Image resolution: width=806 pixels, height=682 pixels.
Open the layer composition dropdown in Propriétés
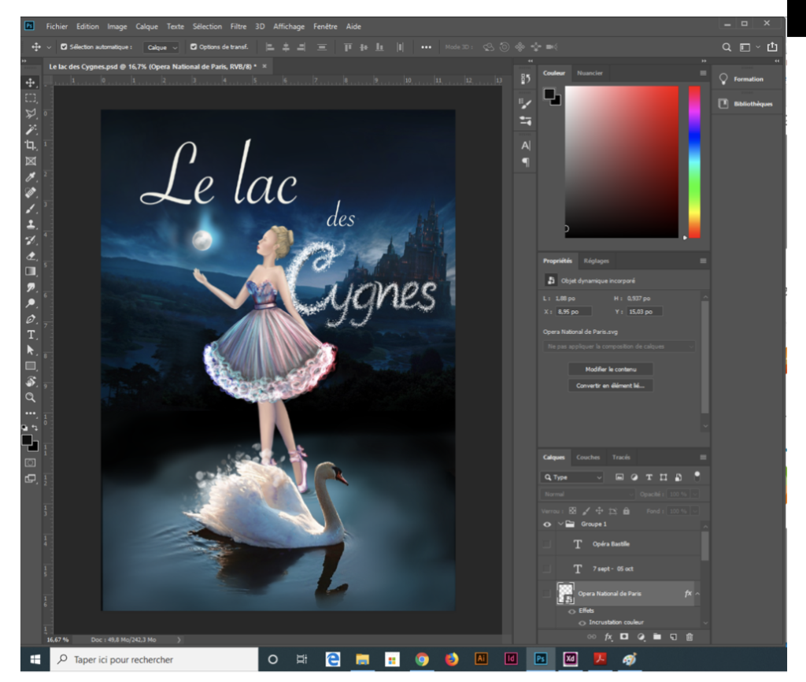point(619,347)
